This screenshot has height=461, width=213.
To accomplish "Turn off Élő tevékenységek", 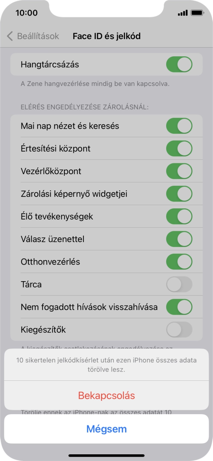I will 180,216.
